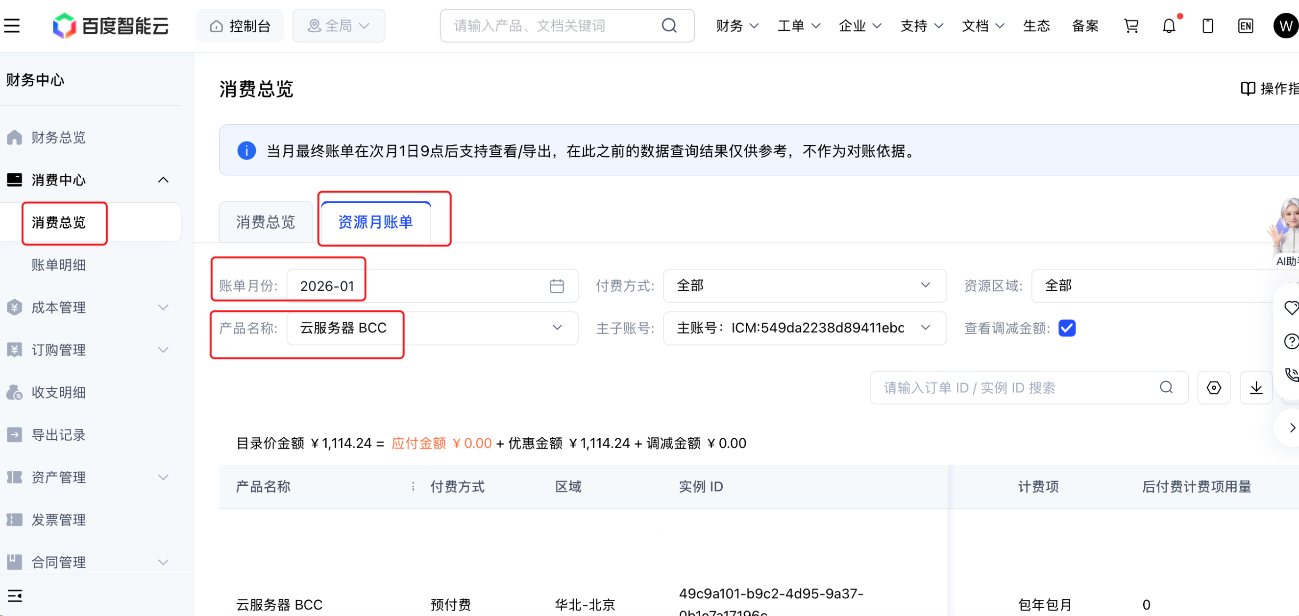
Task: Open the hamburger menu icon
Action: click(x=12, y=26)
